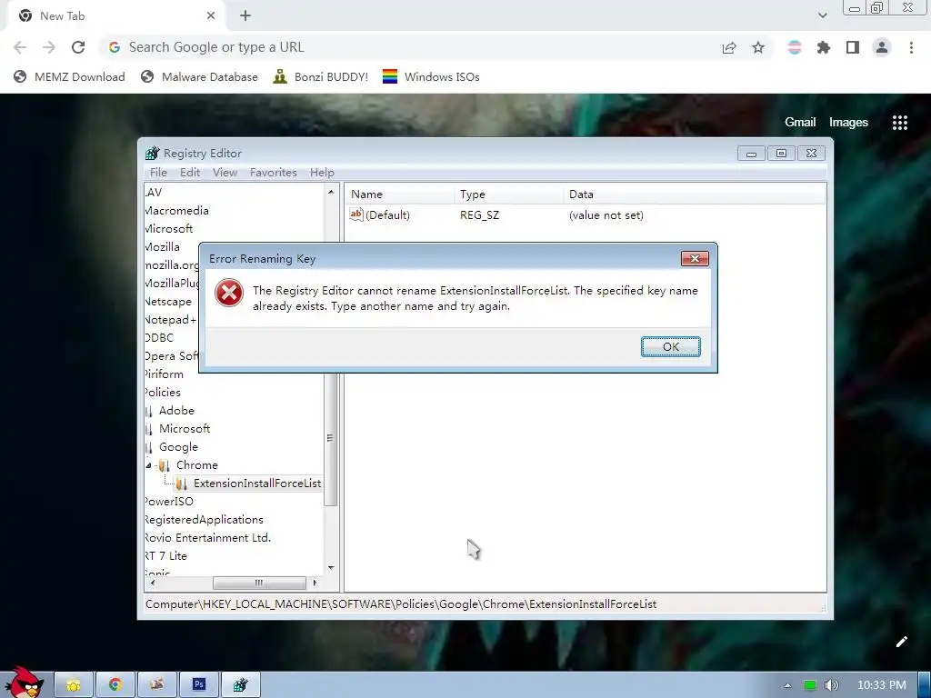931x698 pixels.
Task: Select the Microsoft key under Policies
Action: [184, 429]
